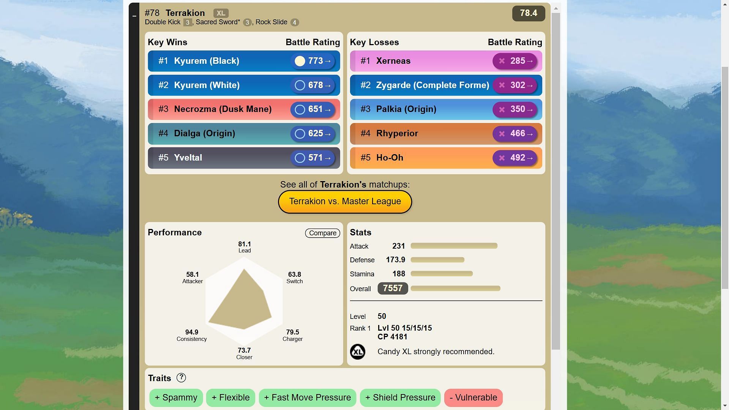Open the Yveltal key win row
The width and height of the screenshot is (729, 410).
click(x=244, y=158)
